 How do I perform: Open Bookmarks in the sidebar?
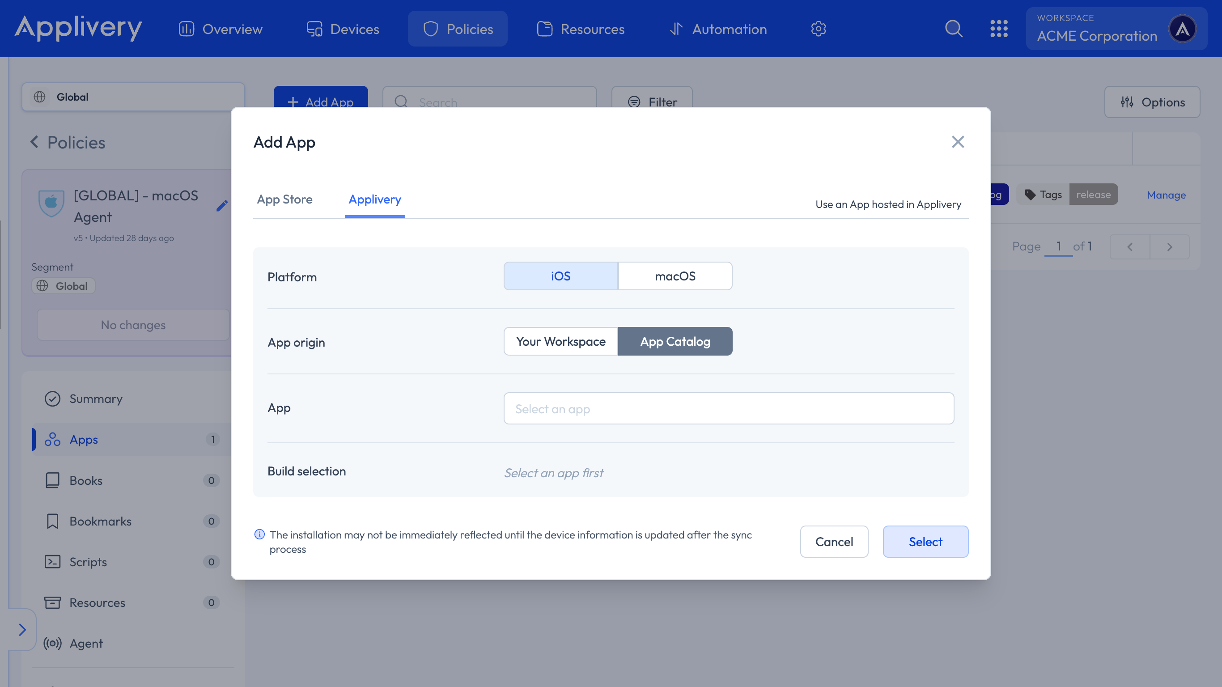(x=132, y=521)
